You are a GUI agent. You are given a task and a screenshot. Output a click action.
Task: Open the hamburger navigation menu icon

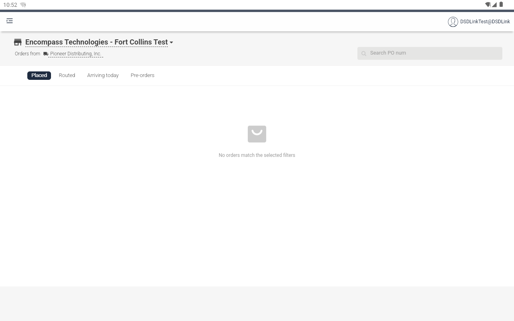pyautogui.click(x=10, y=21)
